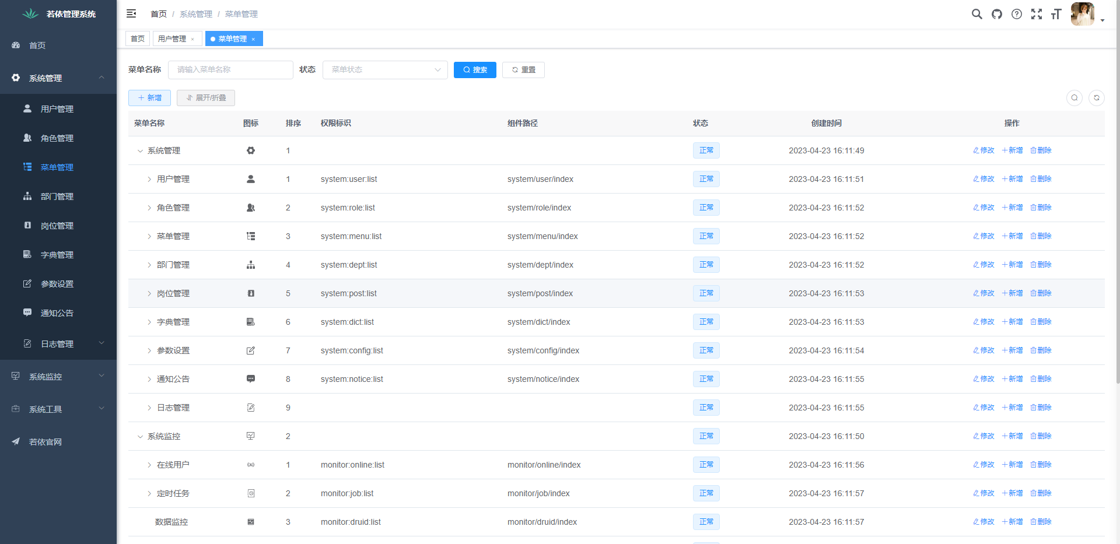Screen dimensions: 1120x544
Task: Click 修改 in the 用户管理 row
Action: pyautogui.click(x=984, y=179)
